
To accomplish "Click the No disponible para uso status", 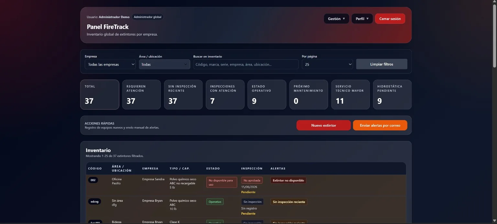I will [x=222, y=182].
